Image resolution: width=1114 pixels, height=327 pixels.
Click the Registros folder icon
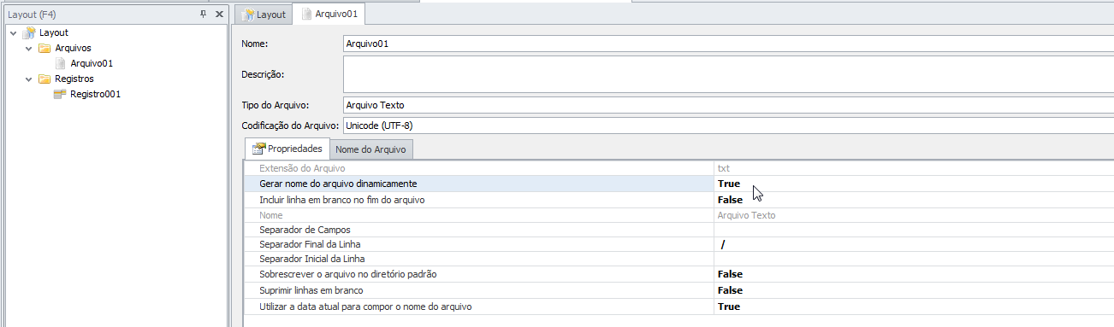click(x=44, y=79)
